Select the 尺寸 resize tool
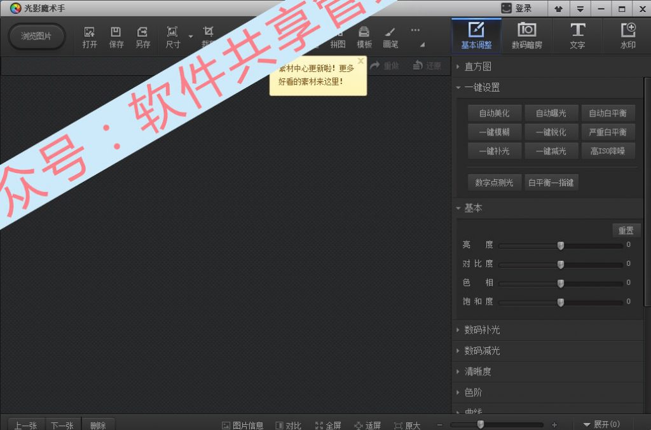Image resolution: width=651 pixels, height=430 pixels. tap(172, 37)
